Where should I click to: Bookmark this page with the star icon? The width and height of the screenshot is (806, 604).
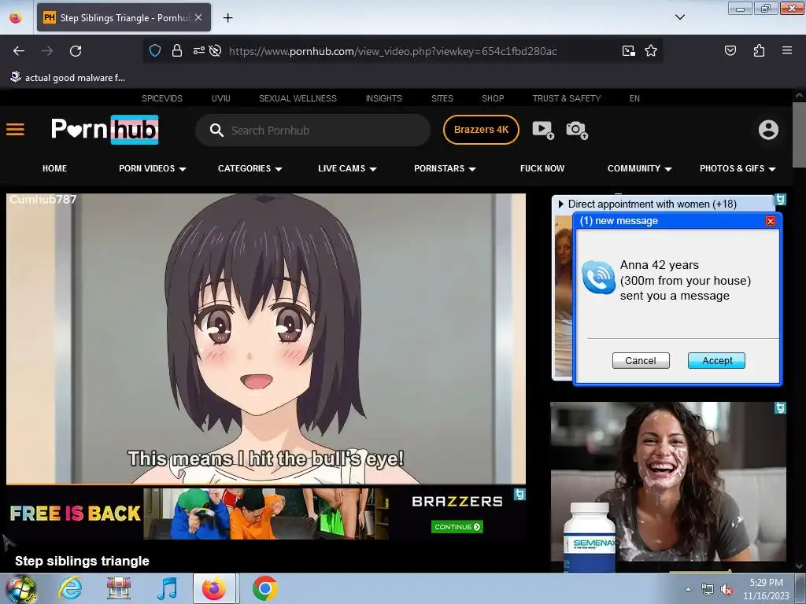click(x=651, y=51)
